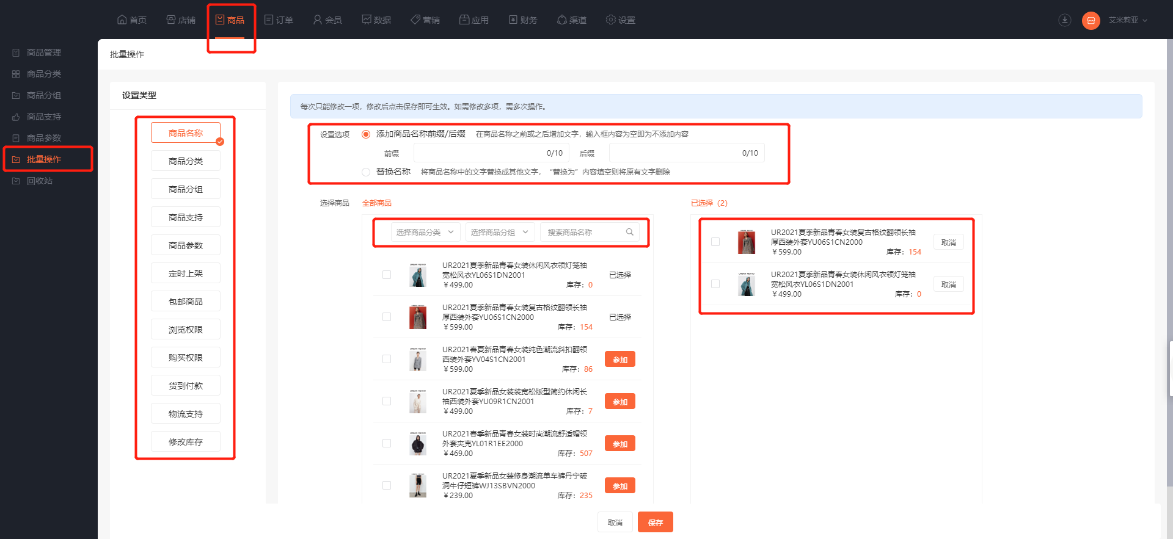Check the YU06S1CN2000 product in the left list
The image size is (1173, 539).
(x=387, y=317)
